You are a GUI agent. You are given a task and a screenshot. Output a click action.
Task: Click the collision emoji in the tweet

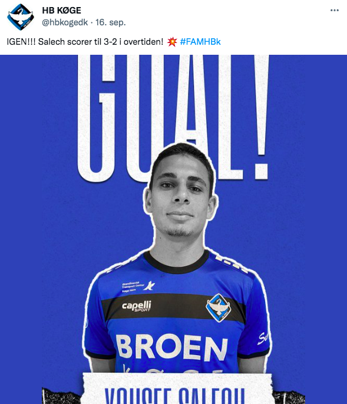[x=172, y=41]
